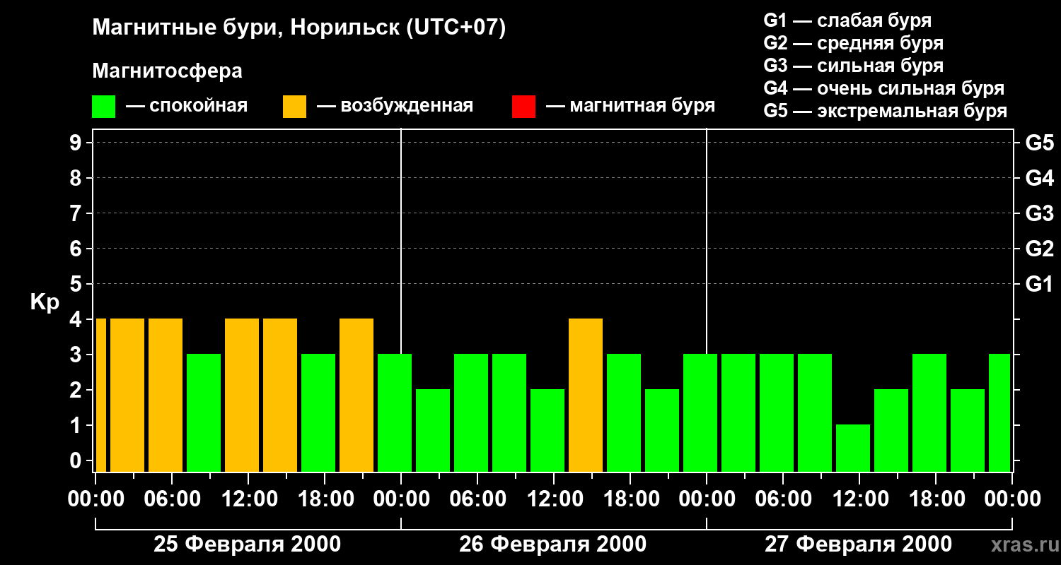Click the '12:00' time label under 25 February
This screenshot has width=1061, height=565.
point(248,499)
